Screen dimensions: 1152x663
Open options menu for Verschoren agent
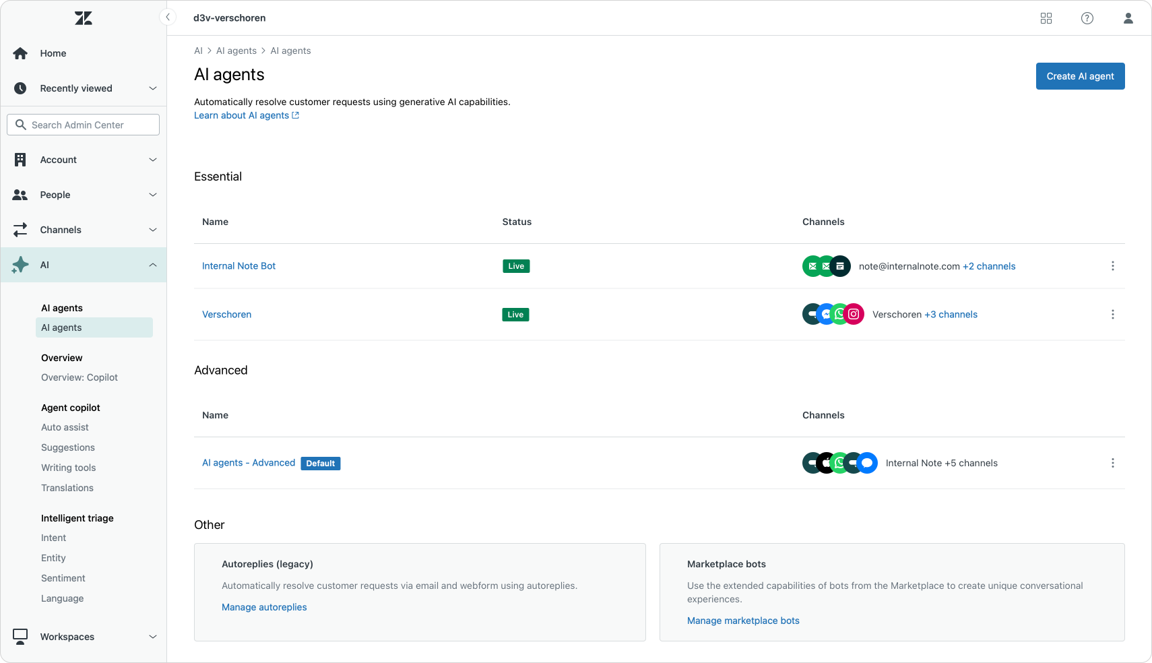point(1113,315)
